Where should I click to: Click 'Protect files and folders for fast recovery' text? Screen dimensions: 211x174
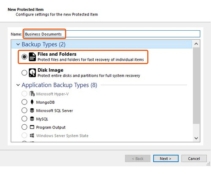[91, 59]
